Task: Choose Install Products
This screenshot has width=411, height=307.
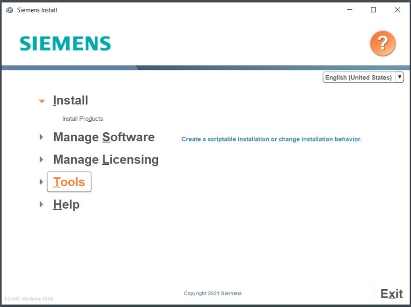Action: 82,119
